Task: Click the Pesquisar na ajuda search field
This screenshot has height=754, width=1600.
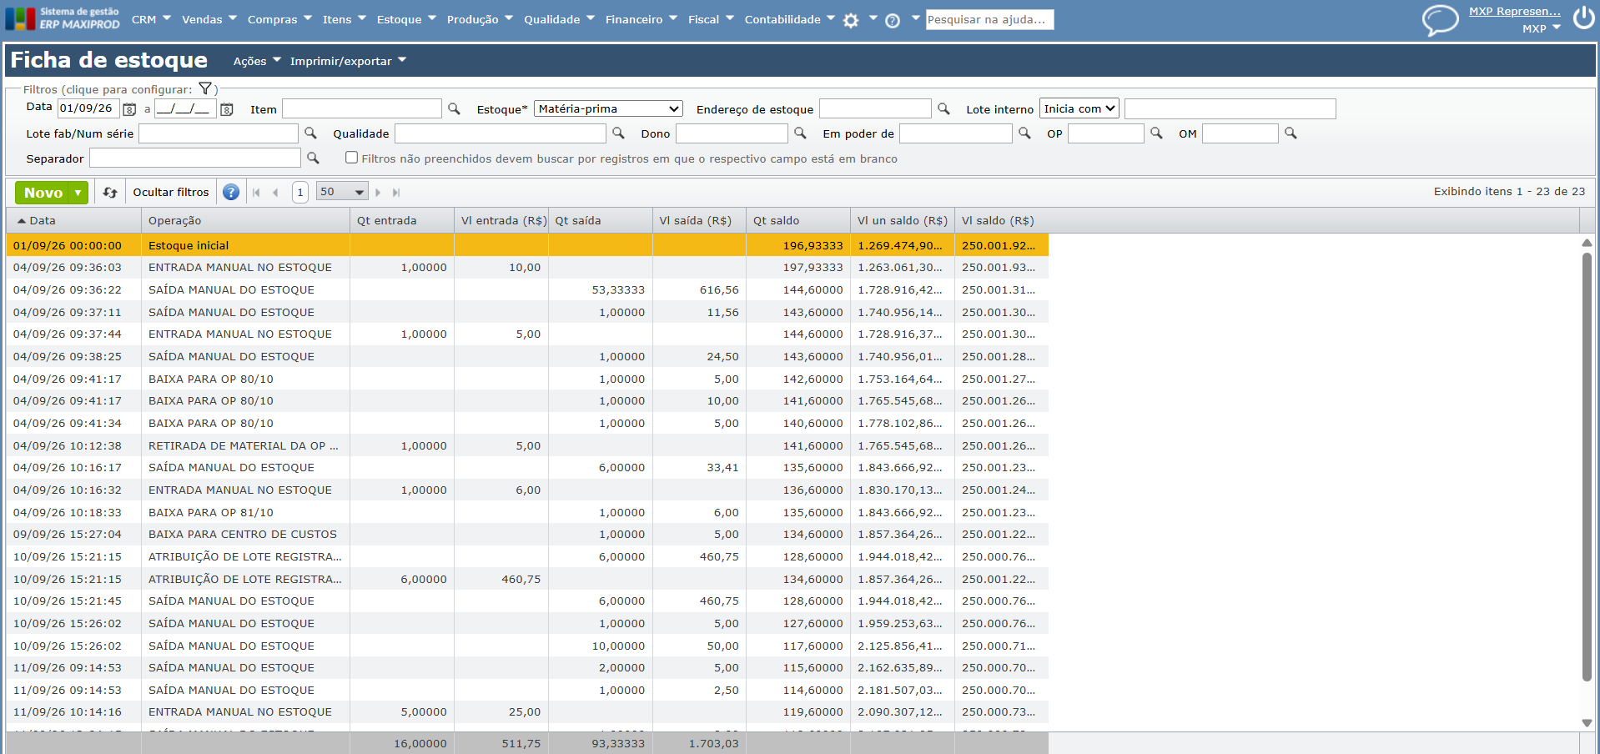Action: [x=989, y=19]
